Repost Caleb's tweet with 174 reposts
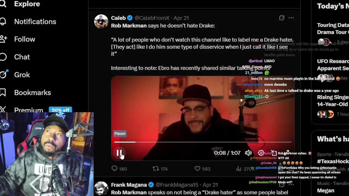 click(x=156, y=169)
